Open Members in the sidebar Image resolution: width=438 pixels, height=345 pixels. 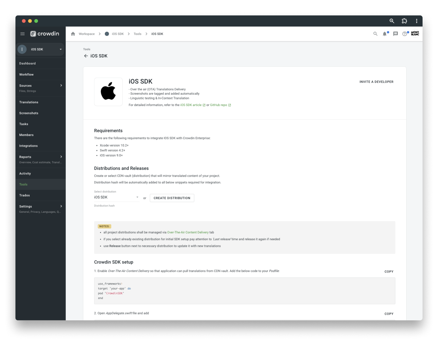(40, 135)
